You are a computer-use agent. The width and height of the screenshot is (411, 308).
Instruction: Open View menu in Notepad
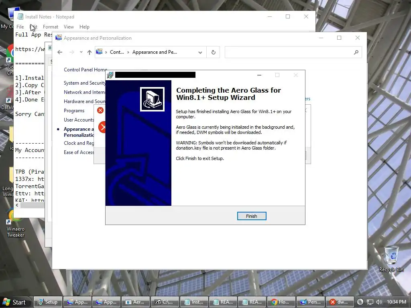pos(69,27)
